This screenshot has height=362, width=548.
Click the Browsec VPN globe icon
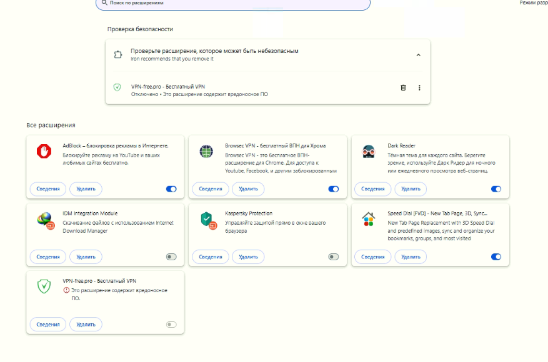click(x=206, y=152)
